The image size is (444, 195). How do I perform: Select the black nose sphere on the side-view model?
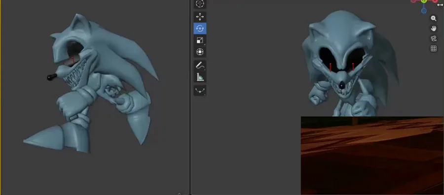coord(51,77)
